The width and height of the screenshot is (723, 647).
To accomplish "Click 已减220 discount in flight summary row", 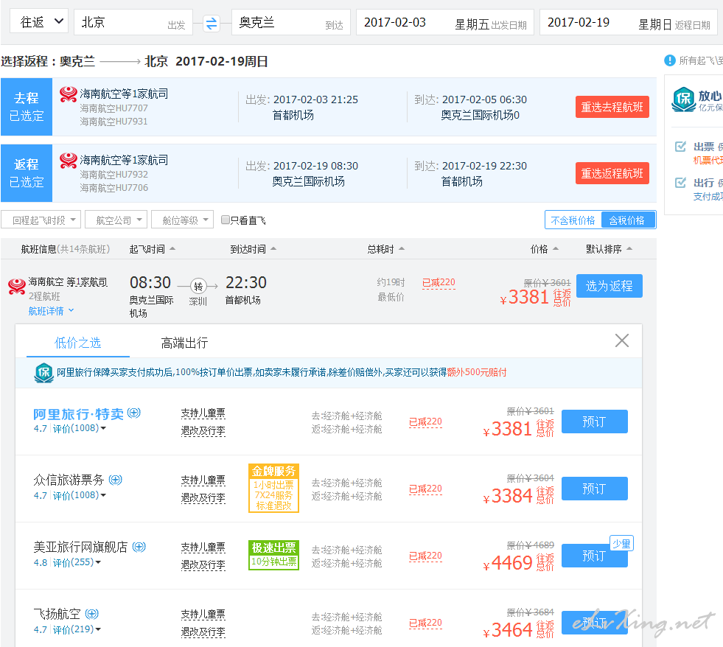I will tap(439, 282).
